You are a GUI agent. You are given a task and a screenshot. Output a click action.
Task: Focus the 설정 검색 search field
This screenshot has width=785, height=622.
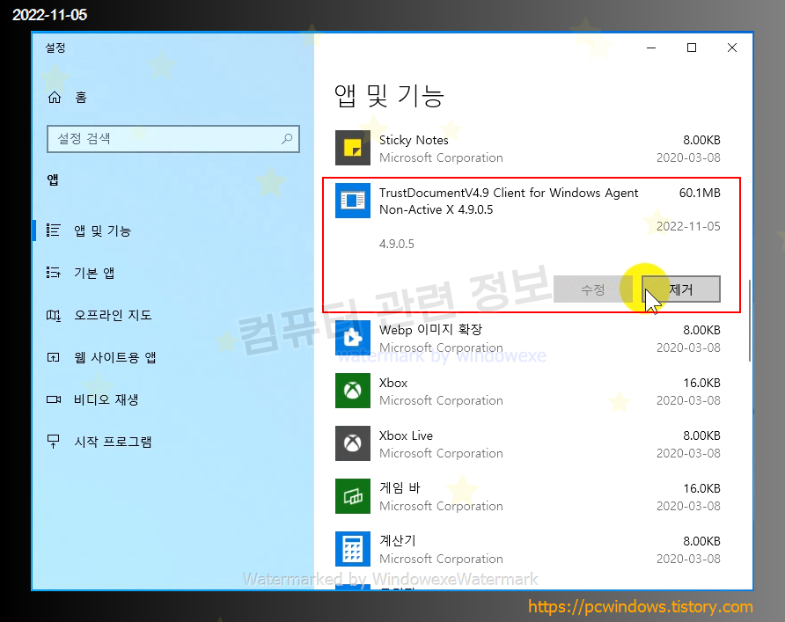point(173,139)
